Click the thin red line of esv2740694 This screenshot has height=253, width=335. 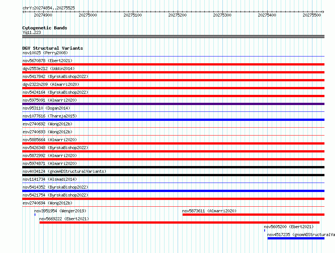coord(173,206)
